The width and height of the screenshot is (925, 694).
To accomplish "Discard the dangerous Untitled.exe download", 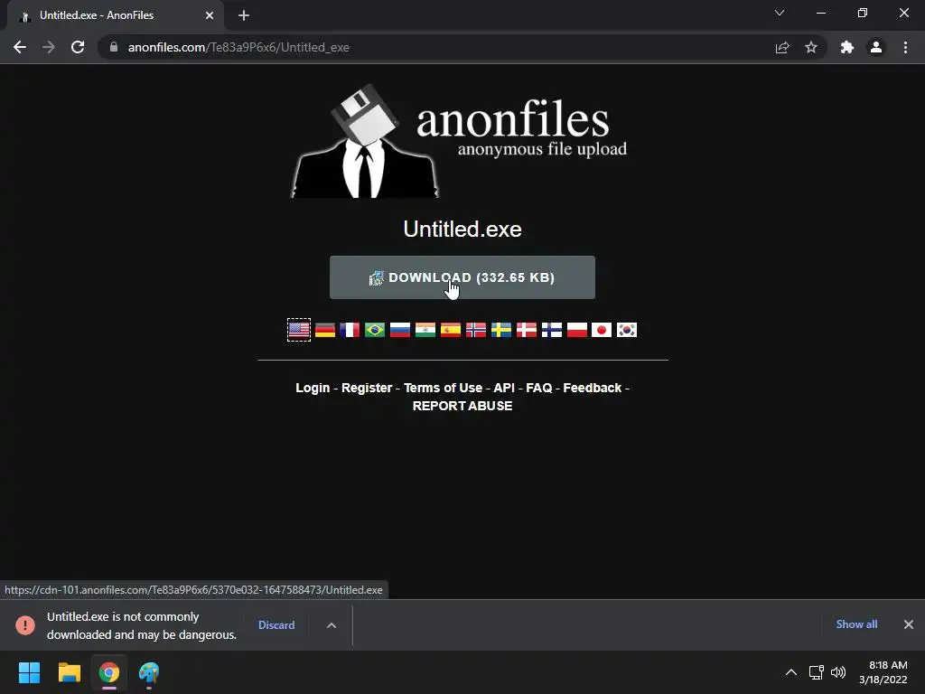I will (276, 625).
